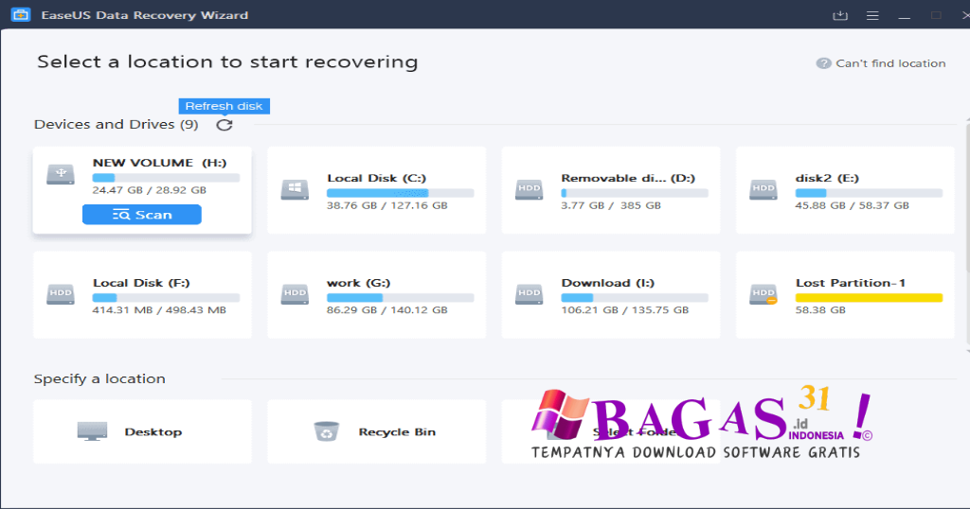Image resolution: width=970 pixels, height=509 pixels.
Task: Choose the Removable di... (D:) label
Action: (x=628, y=178)
